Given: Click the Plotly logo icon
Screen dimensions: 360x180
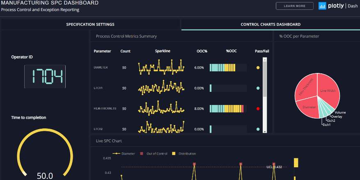Looking at the screenshot, I should (322, 6).
